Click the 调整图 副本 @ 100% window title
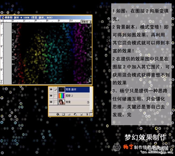175x156 pixels. pos(28,17)
